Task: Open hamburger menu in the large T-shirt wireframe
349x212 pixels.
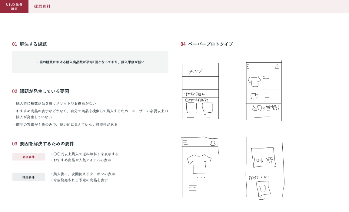Action: 185,143
